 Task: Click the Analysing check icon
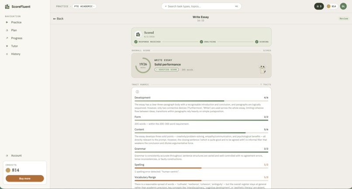[201, 42]
